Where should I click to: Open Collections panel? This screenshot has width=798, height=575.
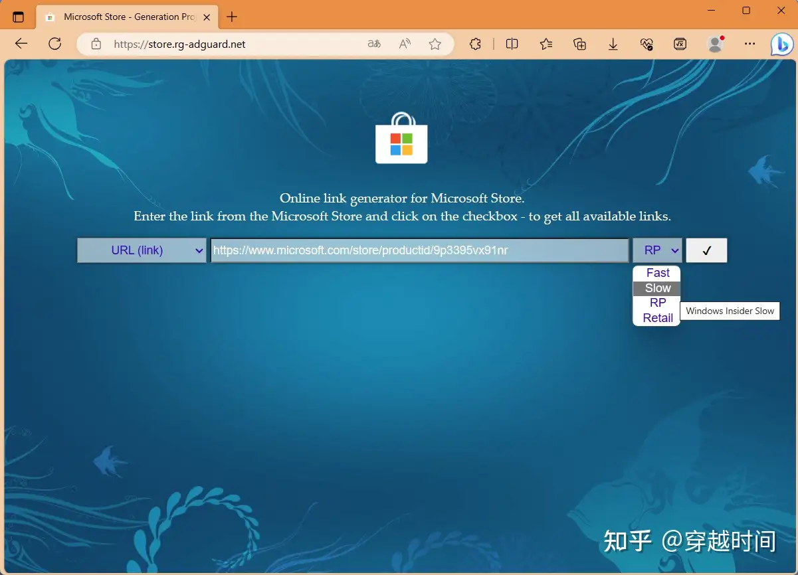[579, 44]
